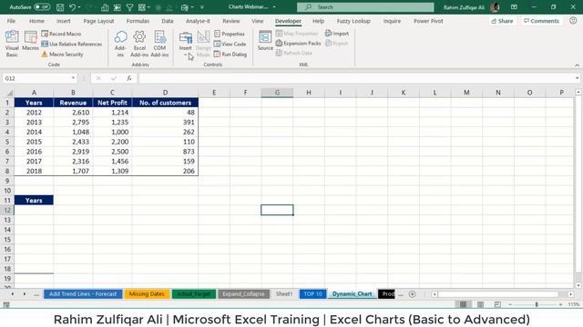Click the Share button
Image resolution: width=583 pixels, height=327 pixels.
[502, 21]
